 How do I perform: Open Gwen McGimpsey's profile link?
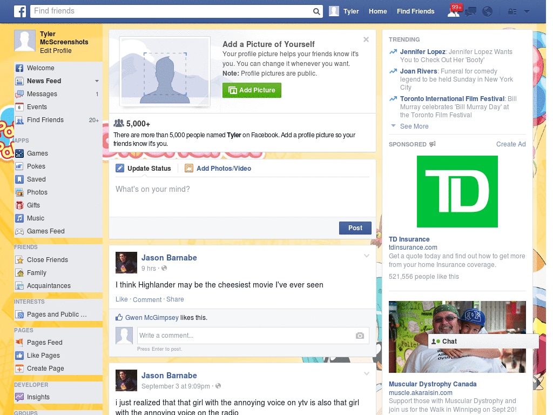[x=152, y=318]
